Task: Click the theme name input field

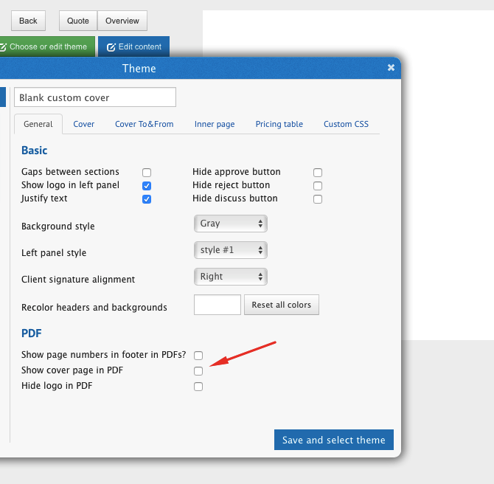Action: (95, 97)
